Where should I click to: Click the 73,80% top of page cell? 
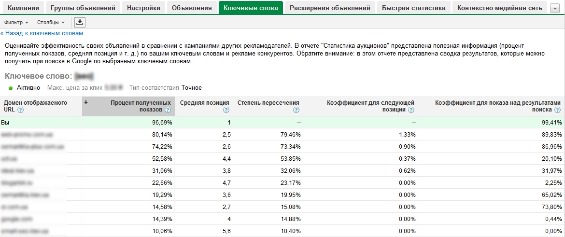(x=551, y=207)
